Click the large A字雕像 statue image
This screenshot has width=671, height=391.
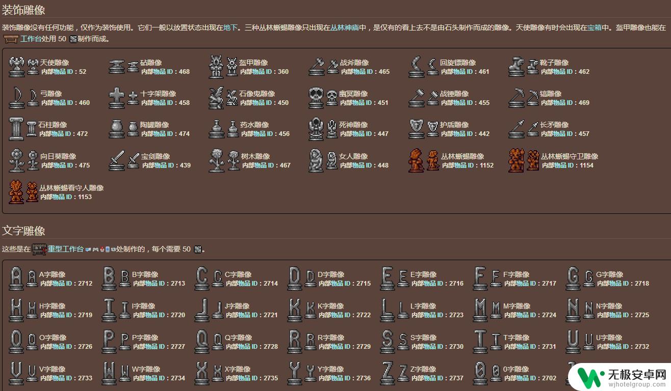click(17, 278)
